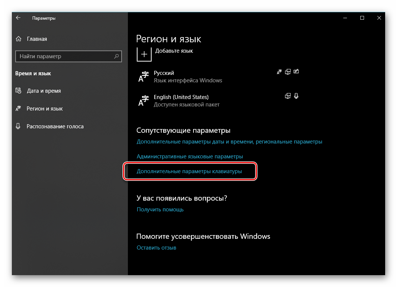Image resolution: width=397 pixels, height=287 pixels.
Task: Click the Русский language glyph icon
Action: click(143, 76)
